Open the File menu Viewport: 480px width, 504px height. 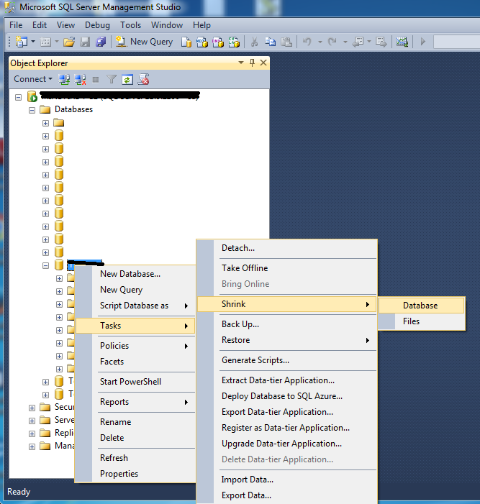(16, 25)
